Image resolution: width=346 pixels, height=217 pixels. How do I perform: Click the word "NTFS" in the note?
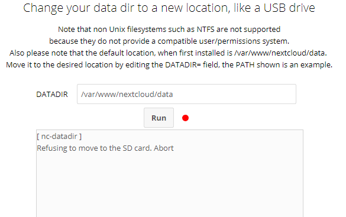tap(205, 30)
